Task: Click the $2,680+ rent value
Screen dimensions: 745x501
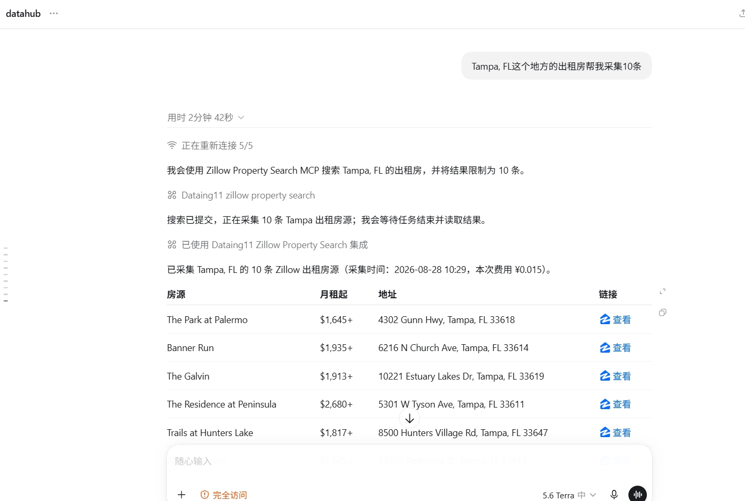Action: click(336, 404)
